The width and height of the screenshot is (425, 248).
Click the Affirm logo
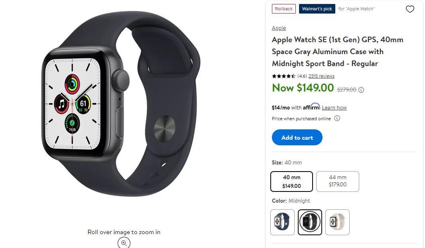[311, 107]
